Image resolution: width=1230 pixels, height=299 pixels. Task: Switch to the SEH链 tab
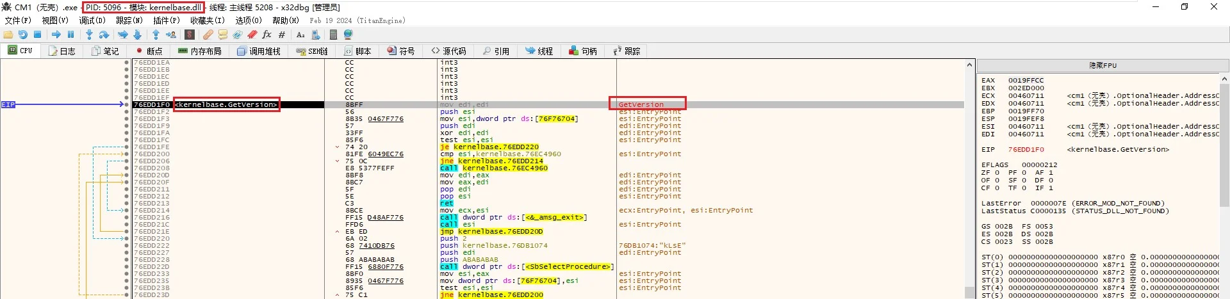coord(312,51)
